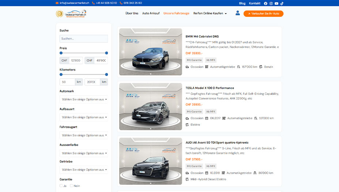Click price CHF 35900.- on BMW listing
The height and width of the screenshot is (192, 339).
click(194, 53)
